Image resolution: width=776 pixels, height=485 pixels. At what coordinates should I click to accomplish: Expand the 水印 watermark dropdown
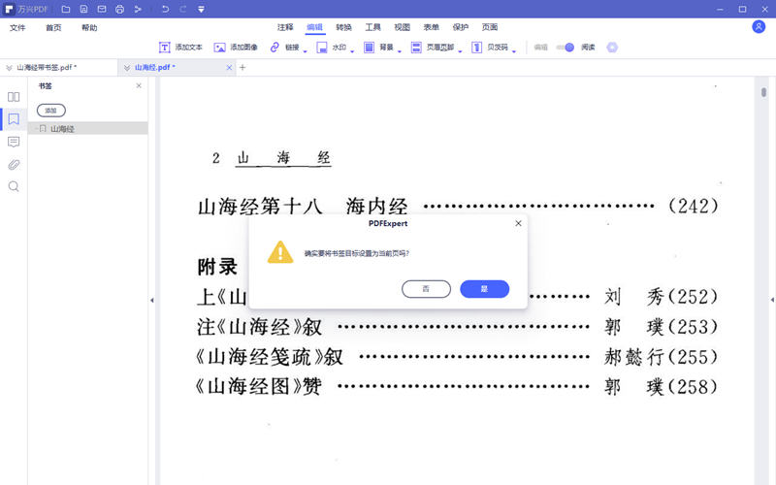pos(353,48)
